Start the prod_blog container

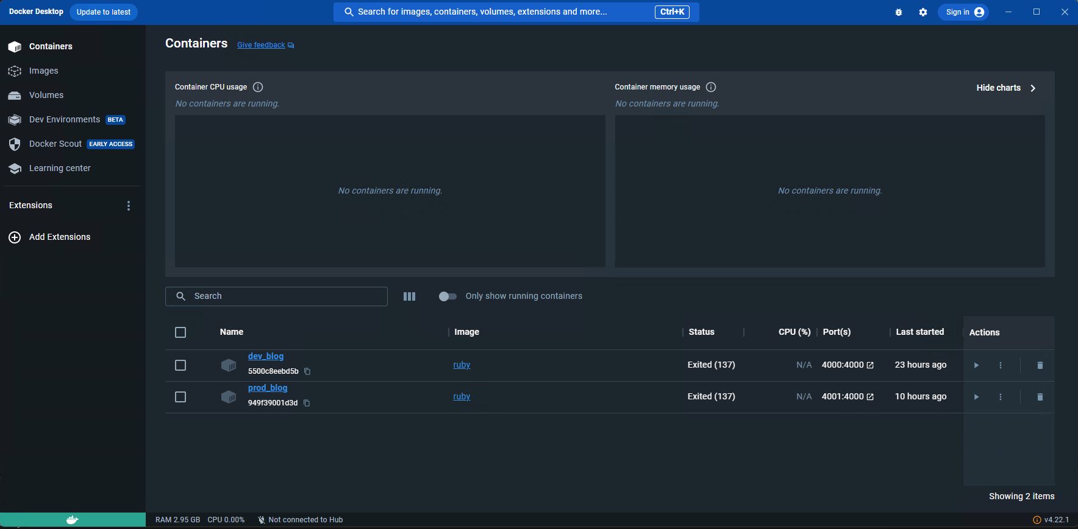pos(976,397)
